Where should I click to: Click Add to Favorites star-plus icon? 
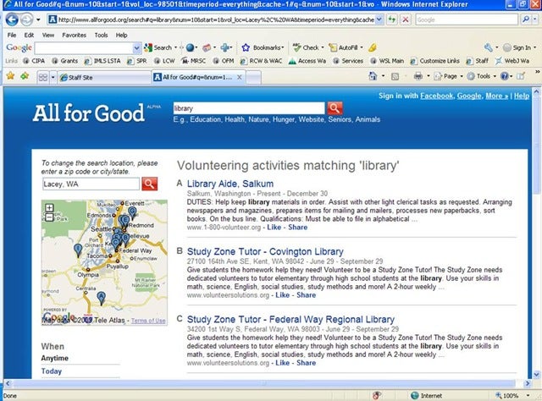click(x=25, y=76)
